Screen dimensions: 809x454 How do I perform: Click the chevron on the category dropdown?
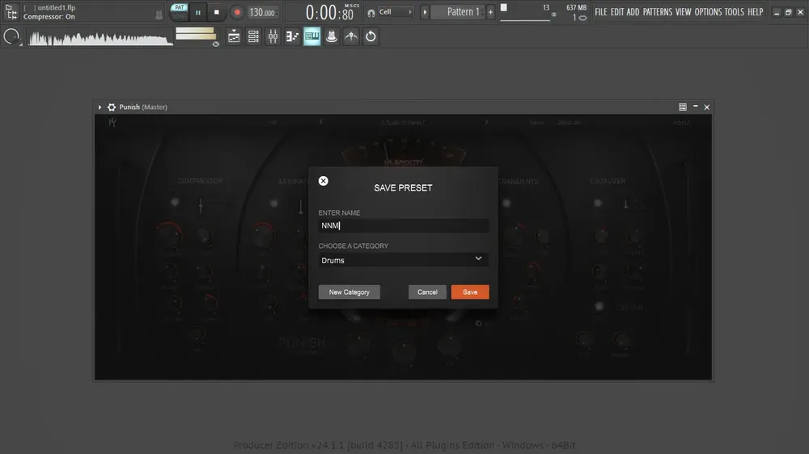[478, 259]
